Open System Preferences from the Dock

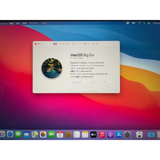click(127, 135)
